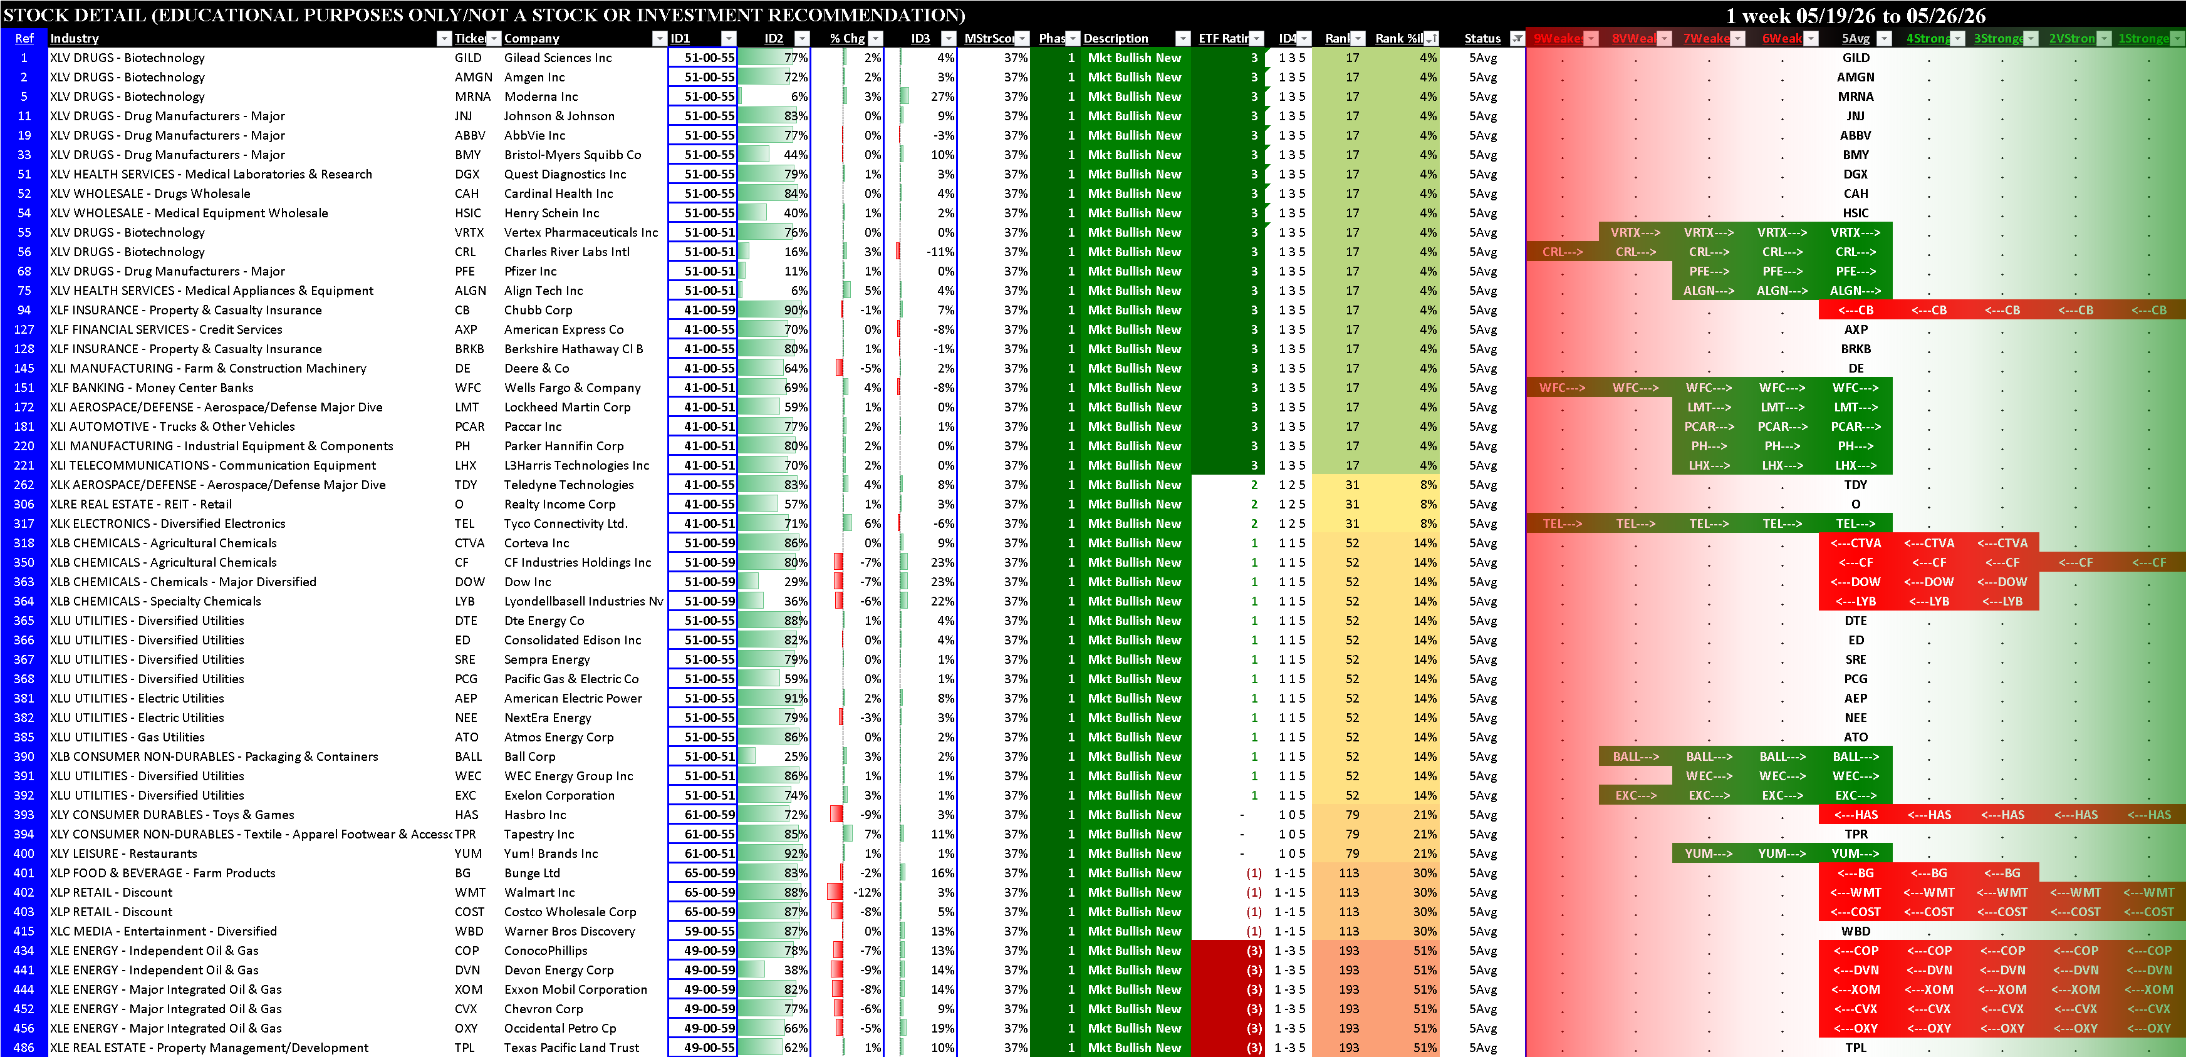
Task: Open the Rank %ile sort-ascending filter icon
Action: click(x=1432, y=38)
